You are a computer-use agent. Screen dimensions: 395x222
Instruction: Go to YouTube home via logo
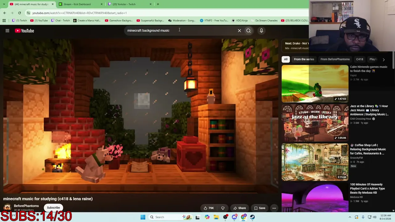click(x=24, y=31)
